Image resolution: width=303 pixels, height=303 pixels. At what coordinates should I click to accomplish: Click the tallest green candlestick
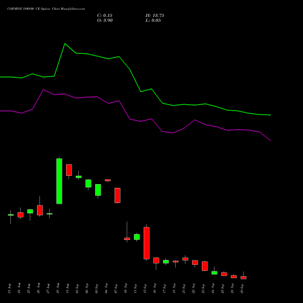click(x=59, y=181)
